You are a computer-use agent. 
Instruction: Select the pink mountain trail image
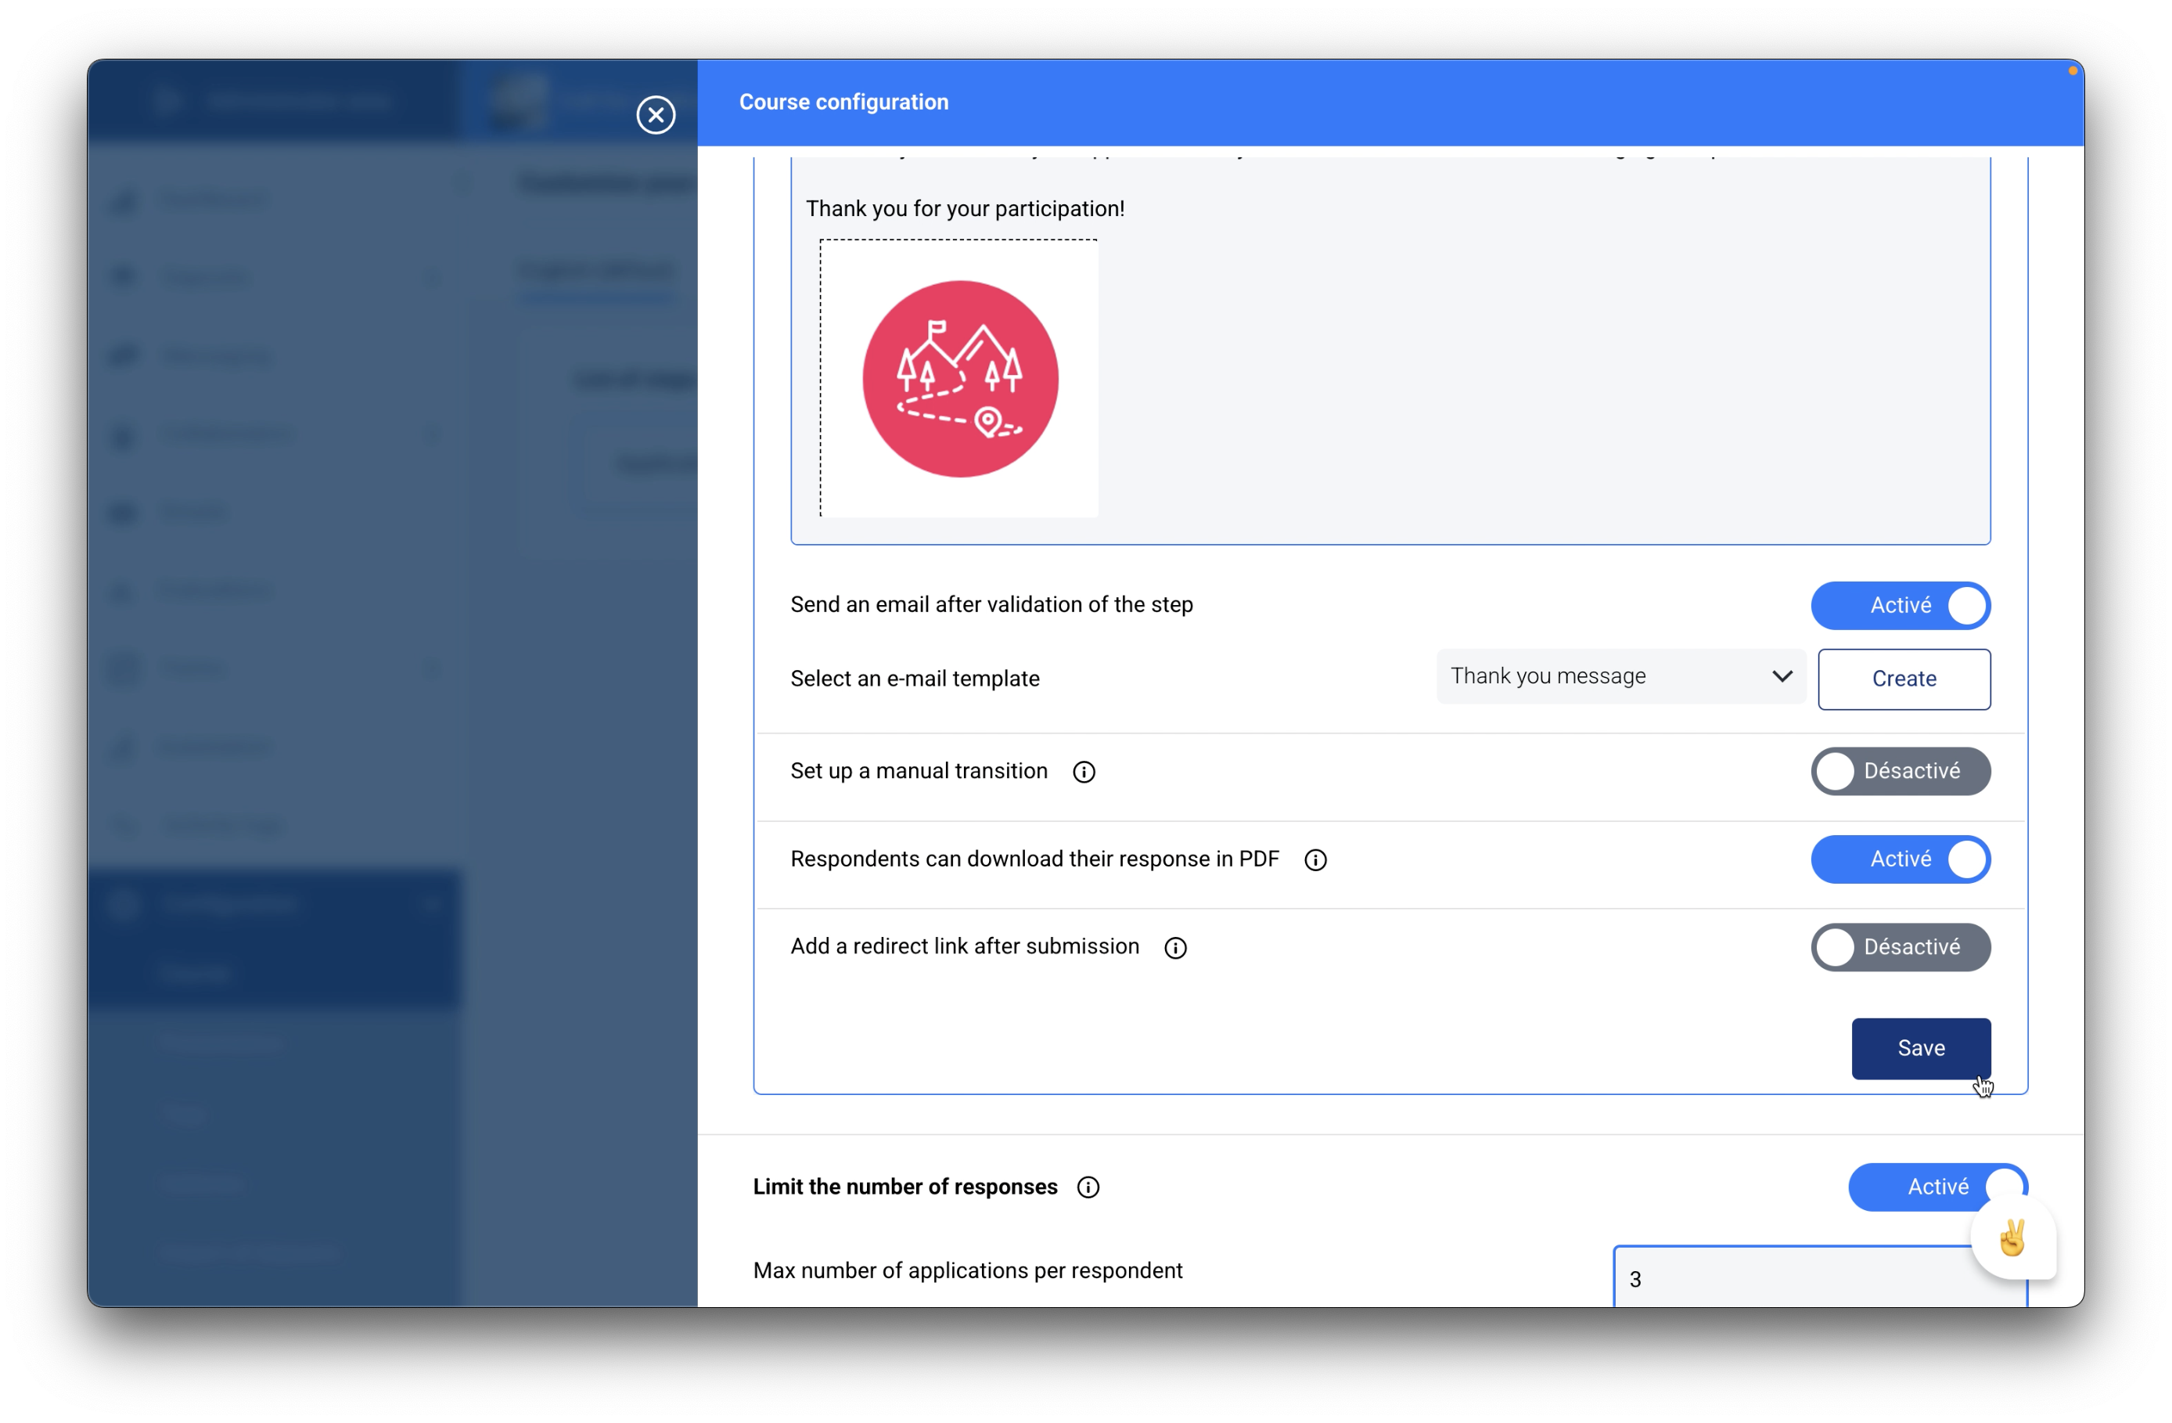point(960,379)
